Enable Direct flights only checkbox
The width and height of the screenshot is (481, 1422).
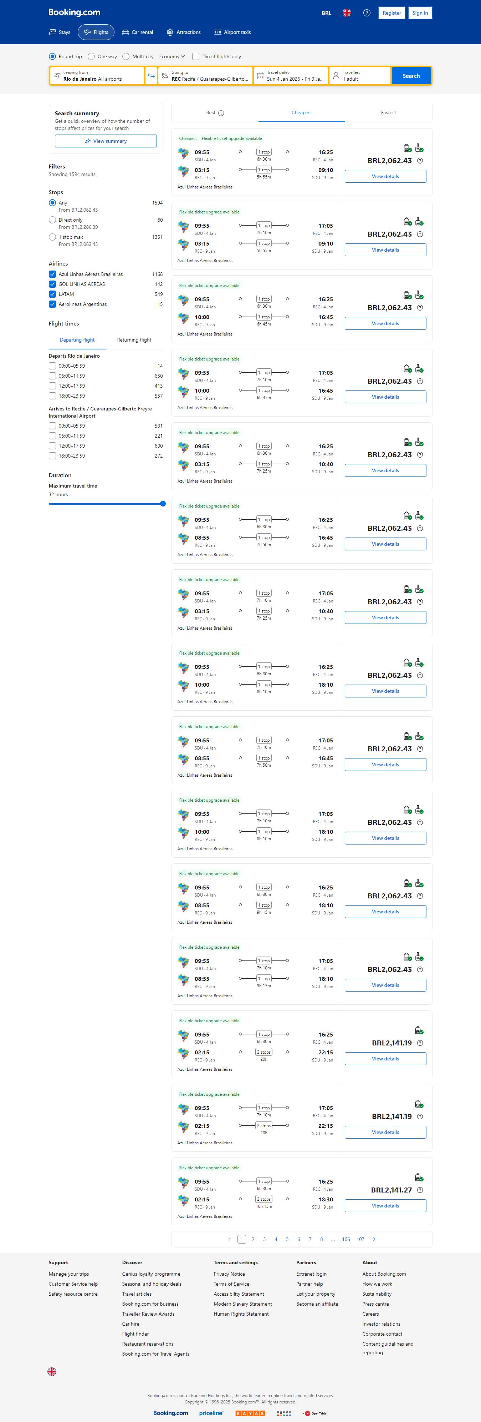pyautogui.click(x=196, y=56)
